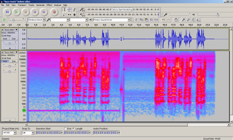
Task: Collapse the waveform track with arrow
Action: (x=10, y=48)
